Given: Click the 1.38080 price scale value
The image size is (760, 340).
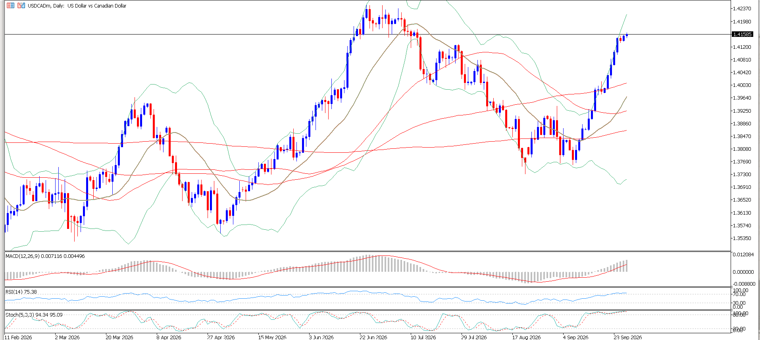Looking at the screenshot, I should [x=742, y=149].
